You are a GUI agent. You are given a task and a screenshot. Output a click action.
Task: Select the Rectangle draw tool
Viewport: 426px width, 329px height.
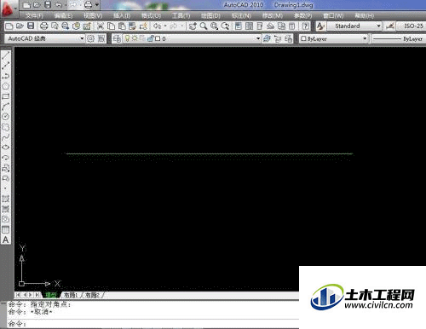[x=6, y=96]
